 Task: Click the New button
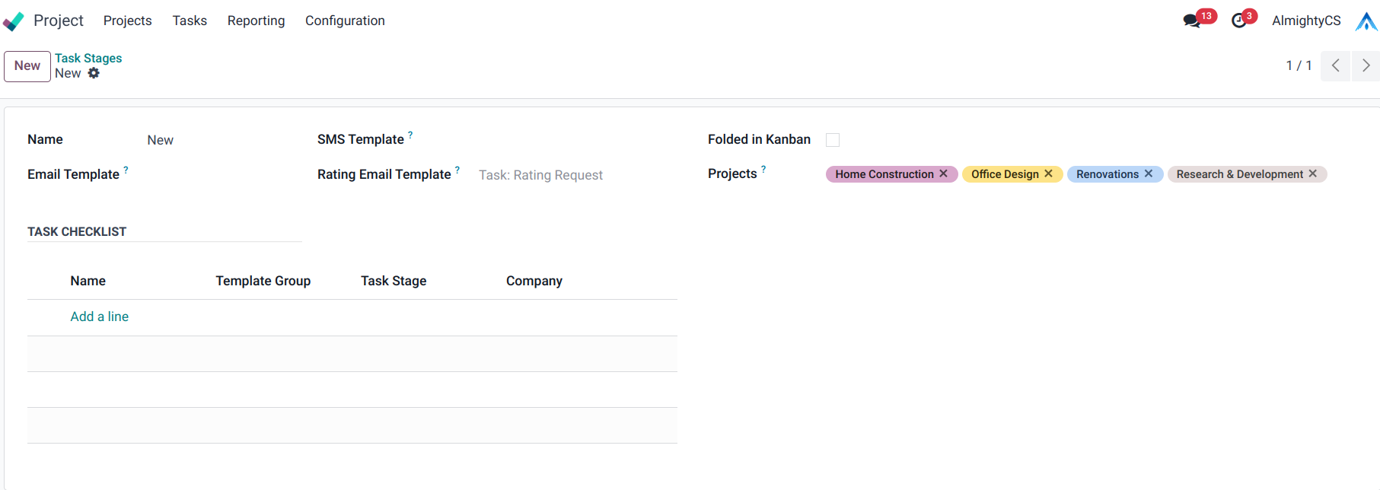tap(27, 66)
